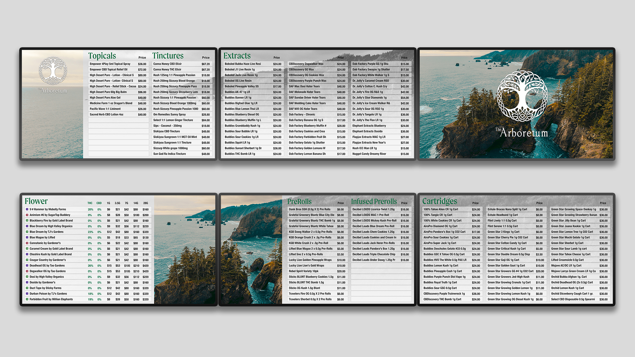Click the strain icon beside Blackberry Fire

27,220
